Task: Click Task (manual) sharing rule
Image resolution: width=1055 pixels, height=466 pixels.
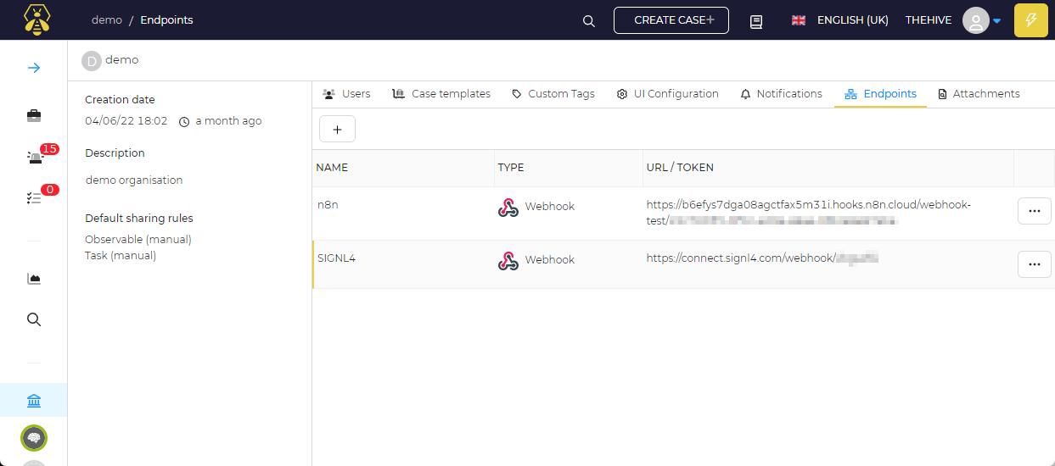Action: coord(121,256)
